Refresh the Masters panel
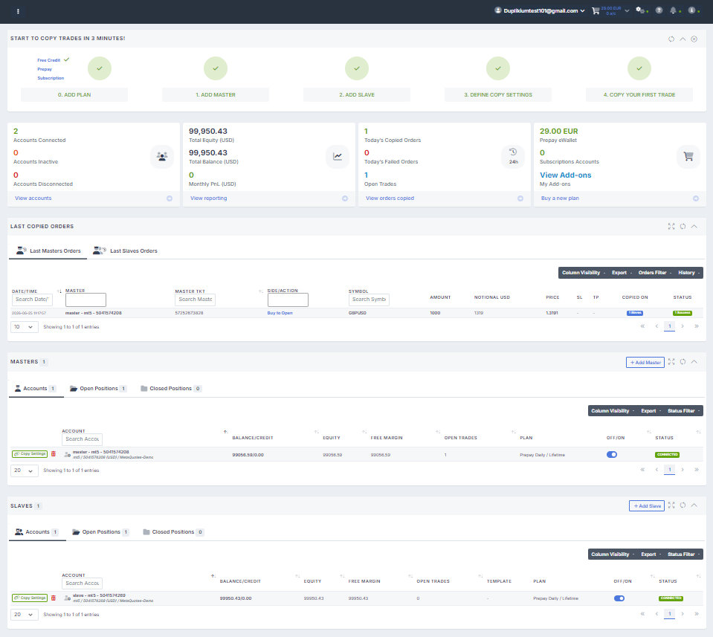 pyautogui.click(x=683, y=362)
